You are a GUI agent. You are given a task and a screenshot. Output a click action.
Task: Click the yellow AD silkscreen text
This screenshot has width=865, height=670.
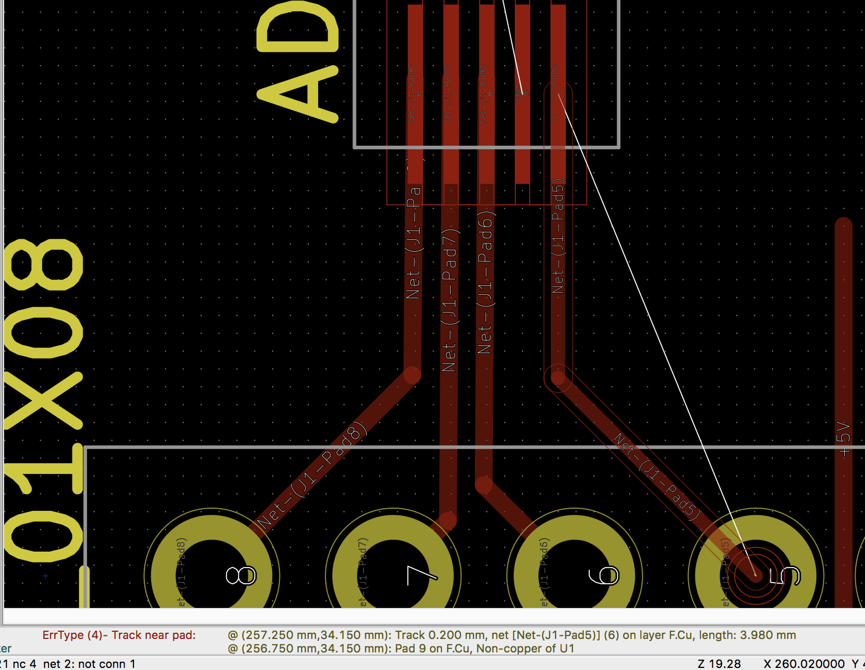click(298, 61)
